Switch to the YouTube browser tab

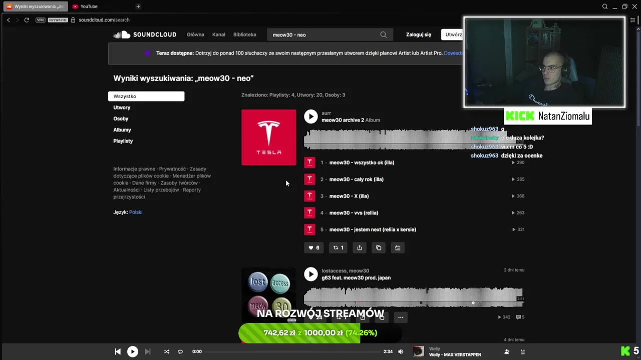(x=85, y=6)
